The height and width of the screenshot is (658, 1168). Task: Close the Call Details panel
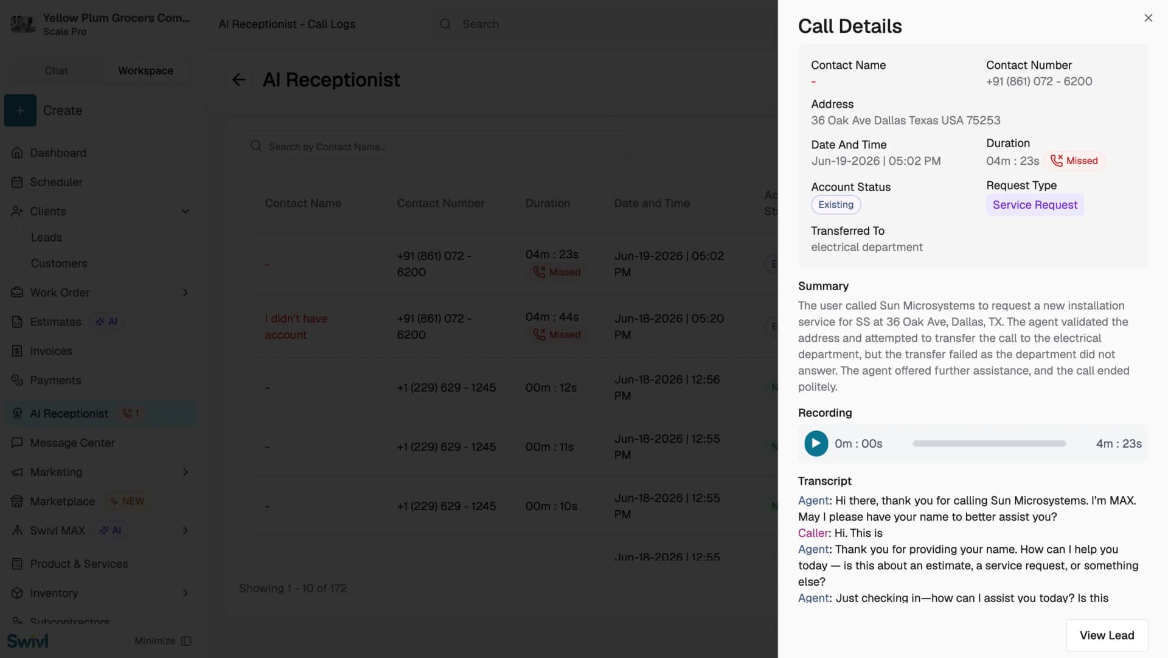point(1148,18)
